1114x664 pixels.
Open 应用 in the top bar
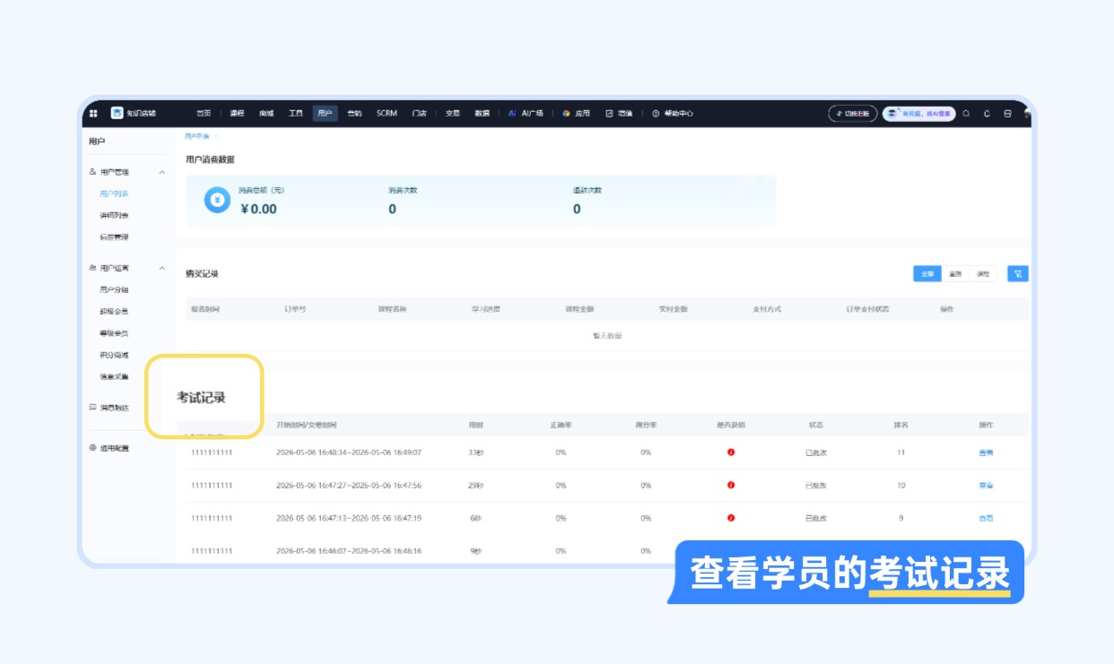coord(577,114)
